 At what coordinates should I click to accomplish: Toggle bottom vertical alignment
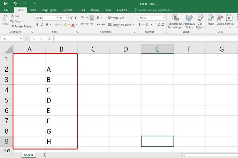click(x=92, y=18)
